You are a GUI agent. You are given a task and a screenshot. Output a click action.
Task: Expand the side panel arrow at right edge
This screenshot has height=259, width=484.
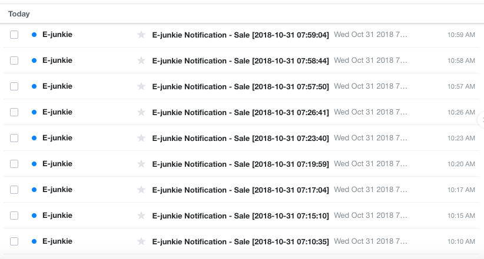(x=482, y=119)
